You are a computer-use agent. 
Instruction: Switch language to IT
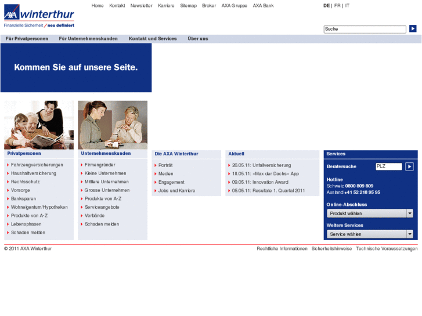pyautogui.click(x=347, y=6)
